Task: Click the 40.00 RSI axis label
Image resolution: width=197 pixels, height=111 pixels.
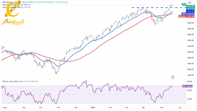Action: point(189,99)
